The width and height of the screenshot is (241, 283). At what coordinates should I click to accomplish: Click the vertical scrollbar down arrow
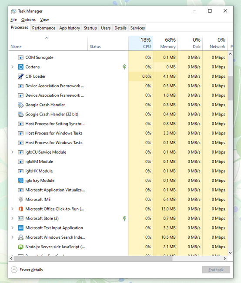(x=230, y=253)
